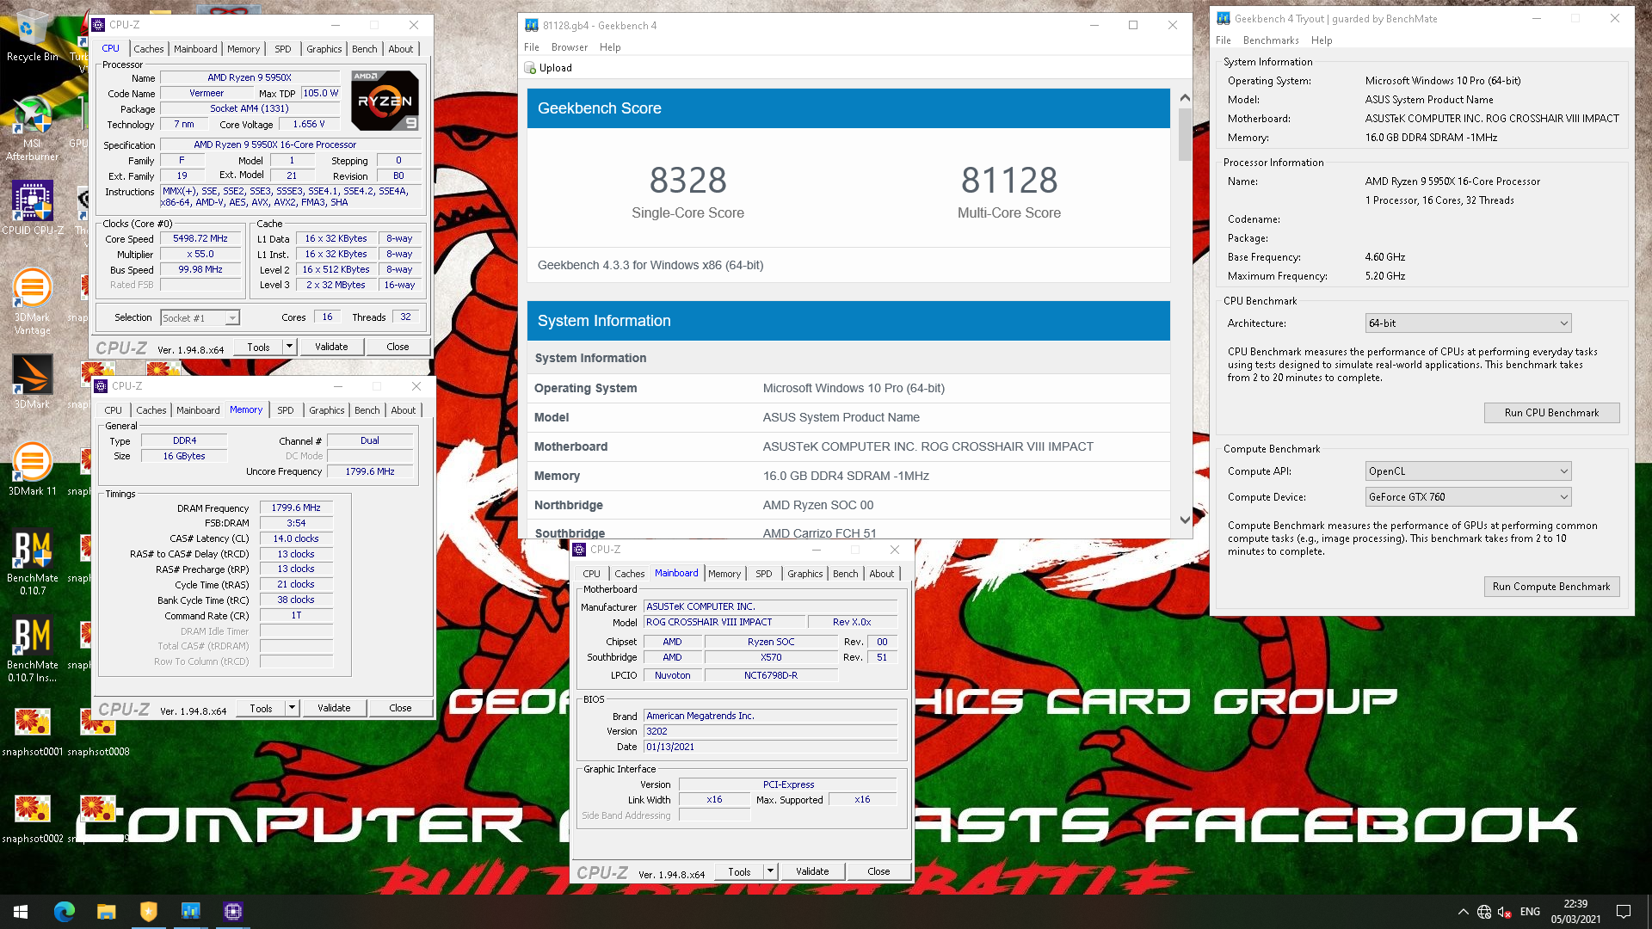Screen dimensions: 1652x929
Task: Click Run CPU Benchmark button
Action: [x=1551, y=413]
